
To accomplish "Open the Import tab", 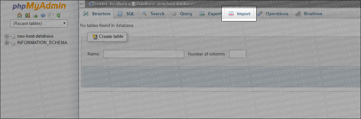I will (x=239, y=14).
